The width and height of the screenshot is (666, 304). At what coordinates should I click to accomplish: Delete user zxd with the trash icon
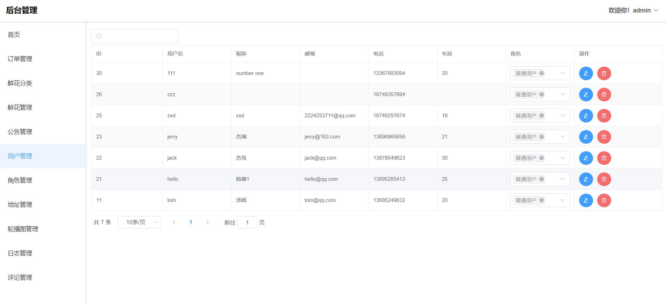pos(604,116)
